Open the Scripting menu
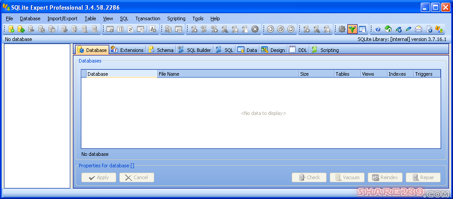 (176, 18)
